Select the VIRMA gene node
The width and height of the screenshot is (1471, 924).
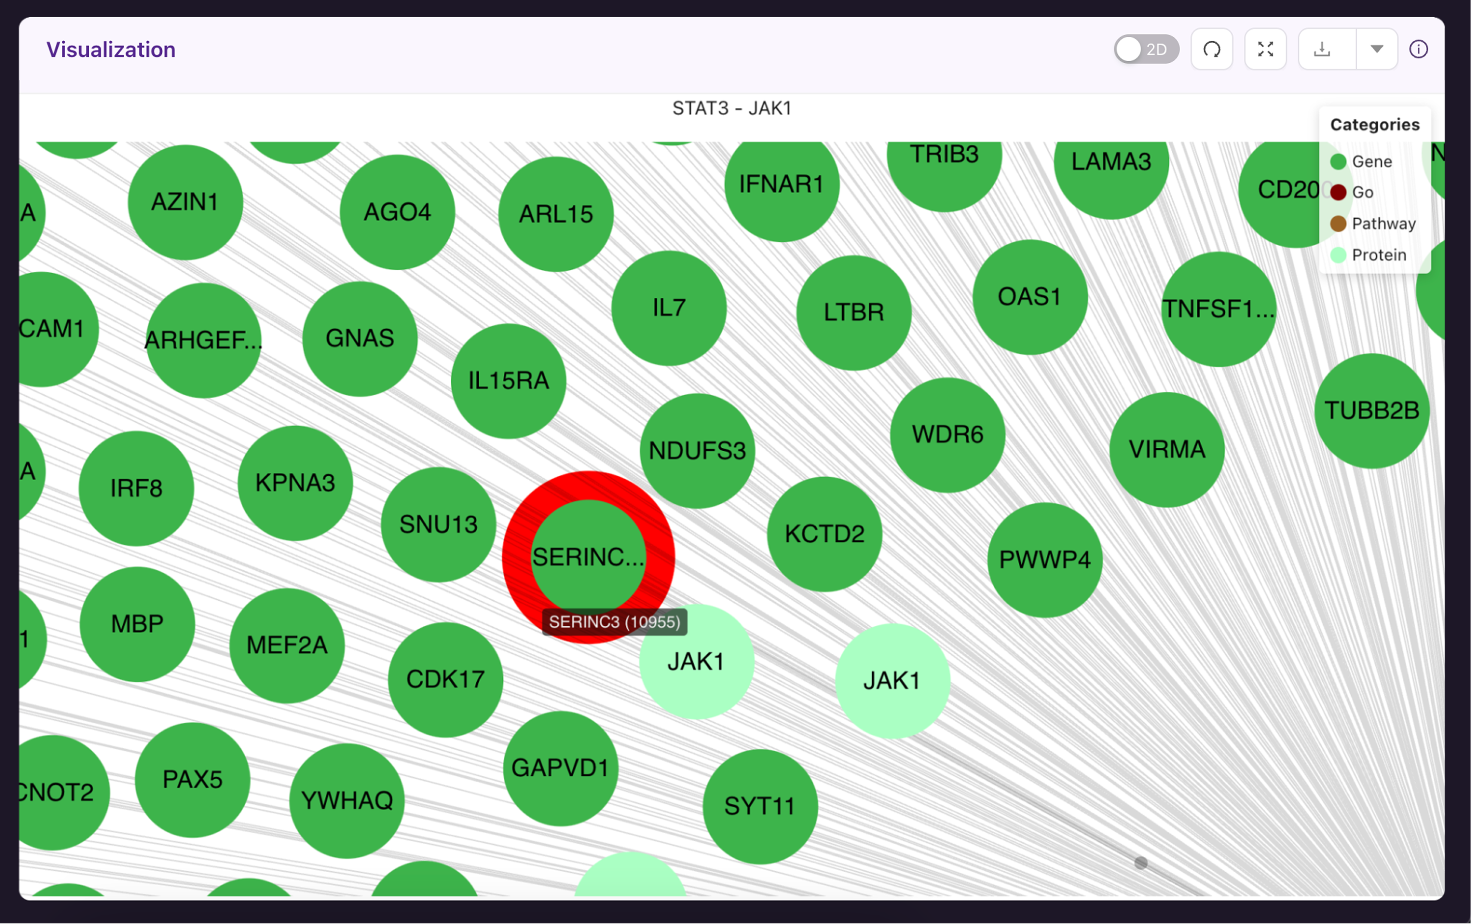[1167, 450]
